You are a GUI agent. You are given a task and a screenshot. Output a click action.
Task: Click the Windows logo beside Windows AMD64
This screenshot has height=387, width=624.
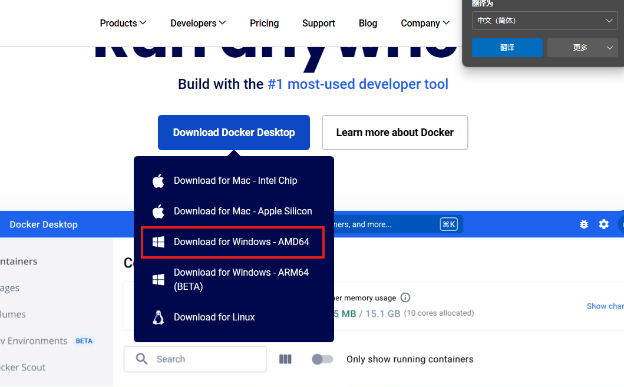pyautogui.click(x=159, y=242)
